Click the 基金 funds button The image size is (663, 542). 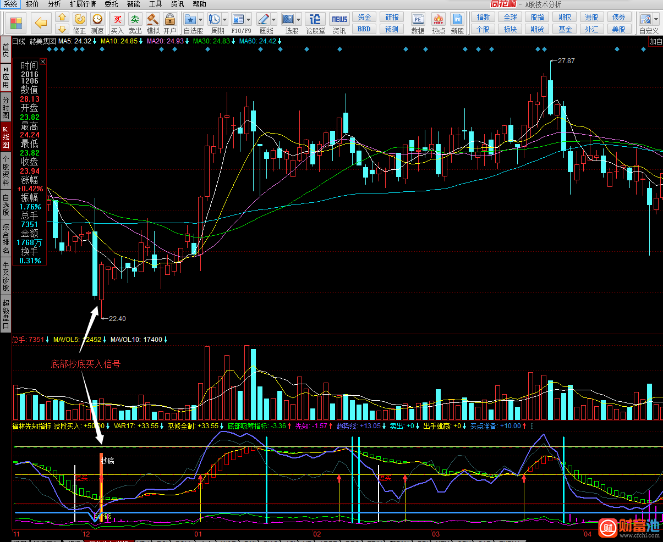(565, 29)
